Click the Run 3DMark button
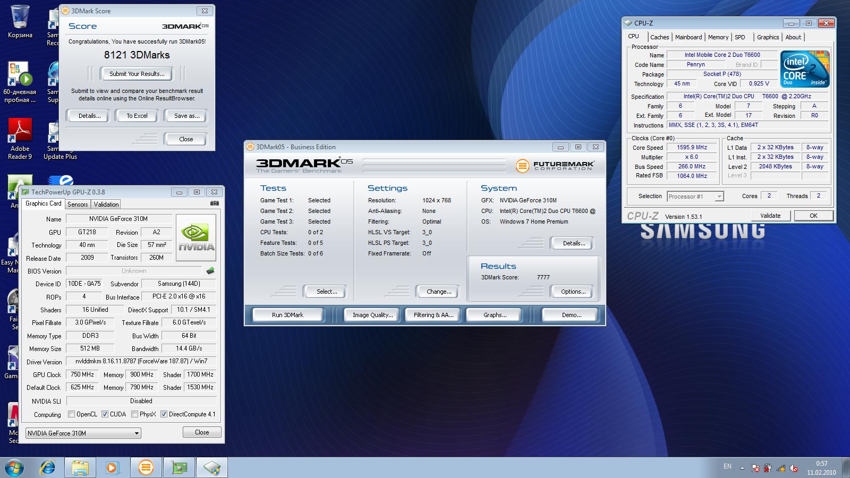This screenshot has width=850, height=478. pos(287,315)
